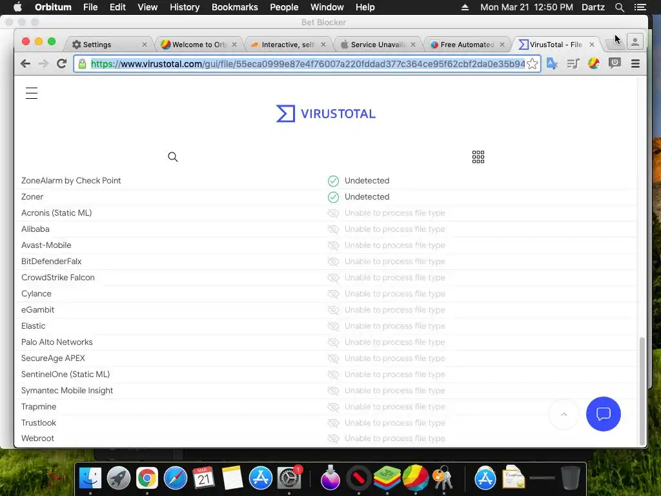Open Notes from the dock
661x496 pixels.
tap(232, 478)
